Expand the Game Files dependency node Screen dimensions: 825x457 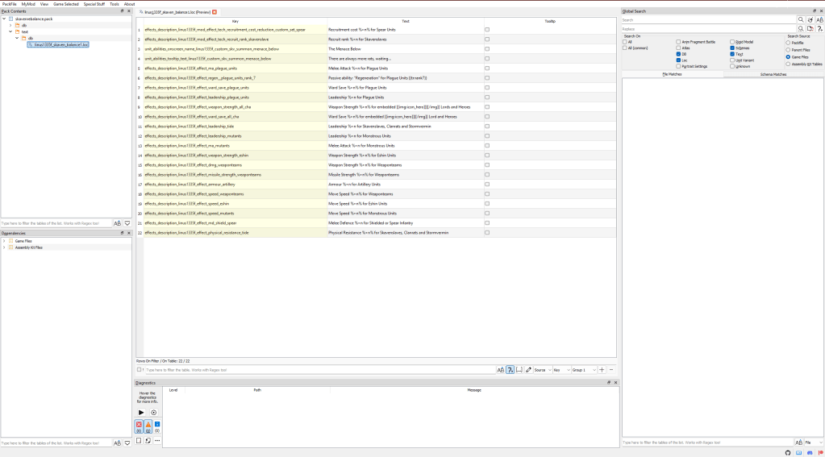click(x=4, y=241)
